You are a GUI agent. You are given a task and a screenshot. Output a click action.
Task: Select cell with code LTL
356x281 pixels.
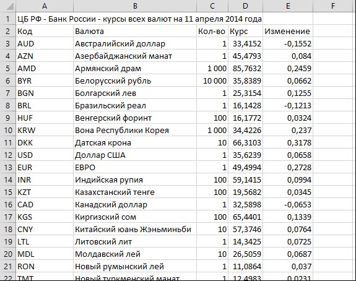coord(45,242)
